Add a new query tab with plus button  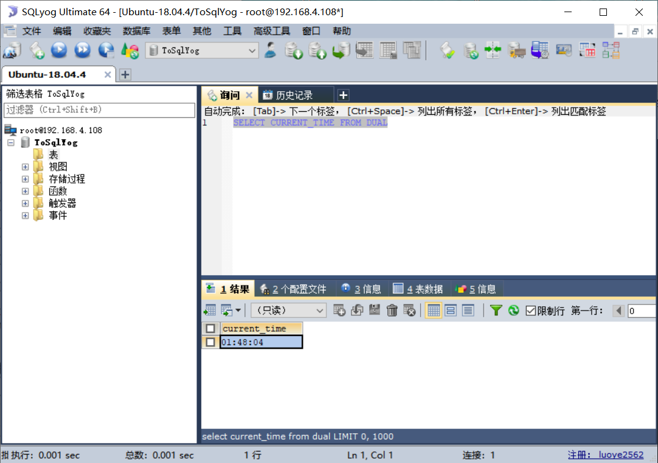pyautogui.click(x=343, y=95)
